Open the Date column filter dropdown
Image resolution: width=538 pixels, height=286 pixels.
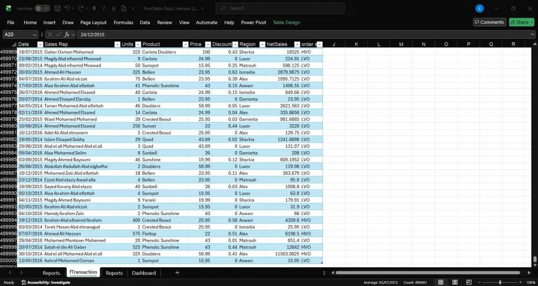pyautogui.click(x=40, y=44)
